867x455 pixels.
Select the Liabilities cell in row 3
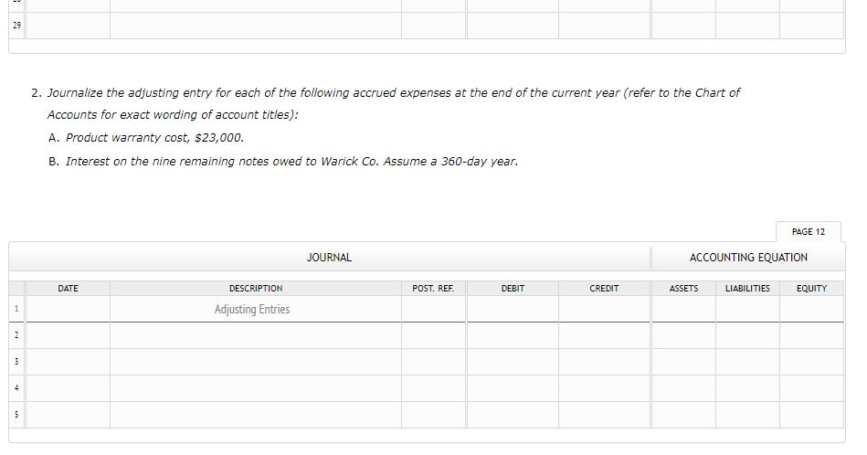point(747,363)
